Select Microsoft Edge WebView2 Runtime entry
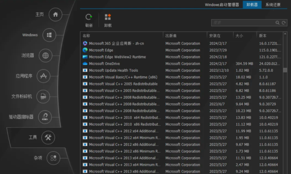Screen dimensions: 291x174 pyautogui.click(x=117, y=57)
